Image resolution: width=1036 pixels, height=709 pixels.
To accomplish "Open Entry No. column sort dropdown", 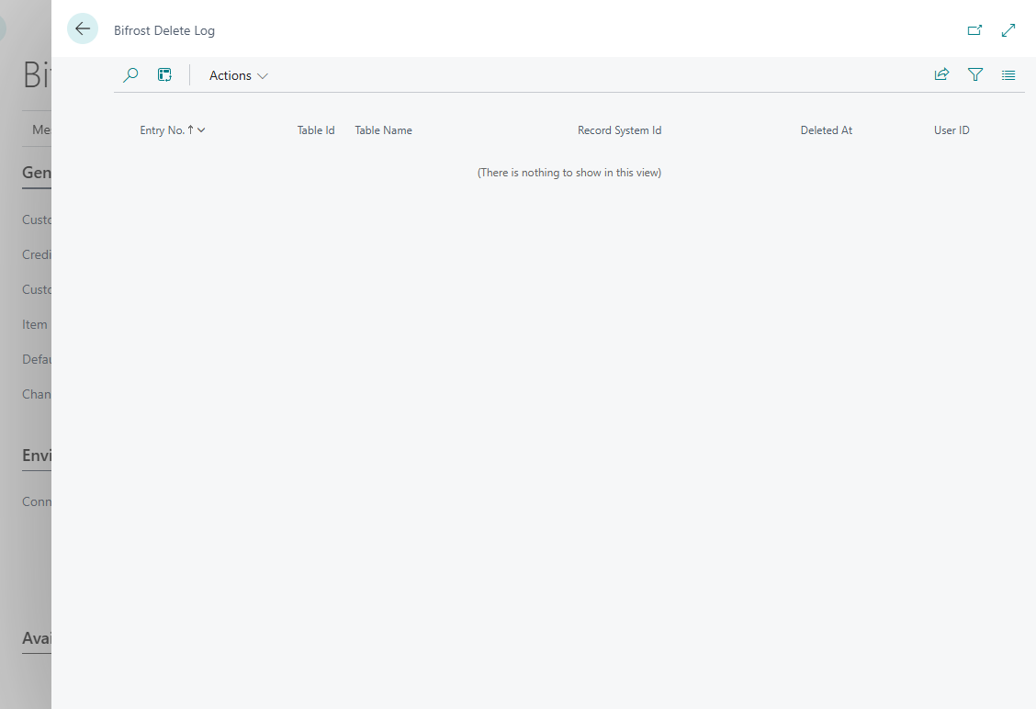I will (201, 130).
